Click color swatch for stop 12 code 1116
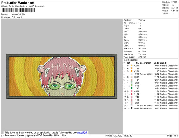Image resolution: width=179 pixels, height=138 pixels. (132, 97)
